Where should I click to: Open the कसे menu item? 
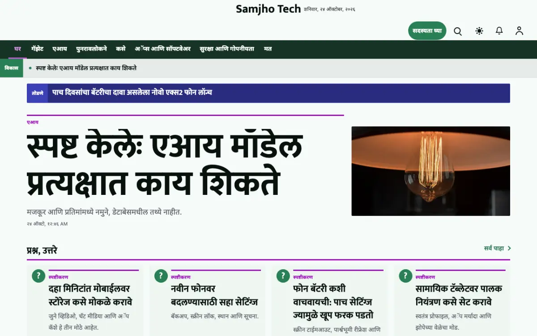(x=120, y=49)
